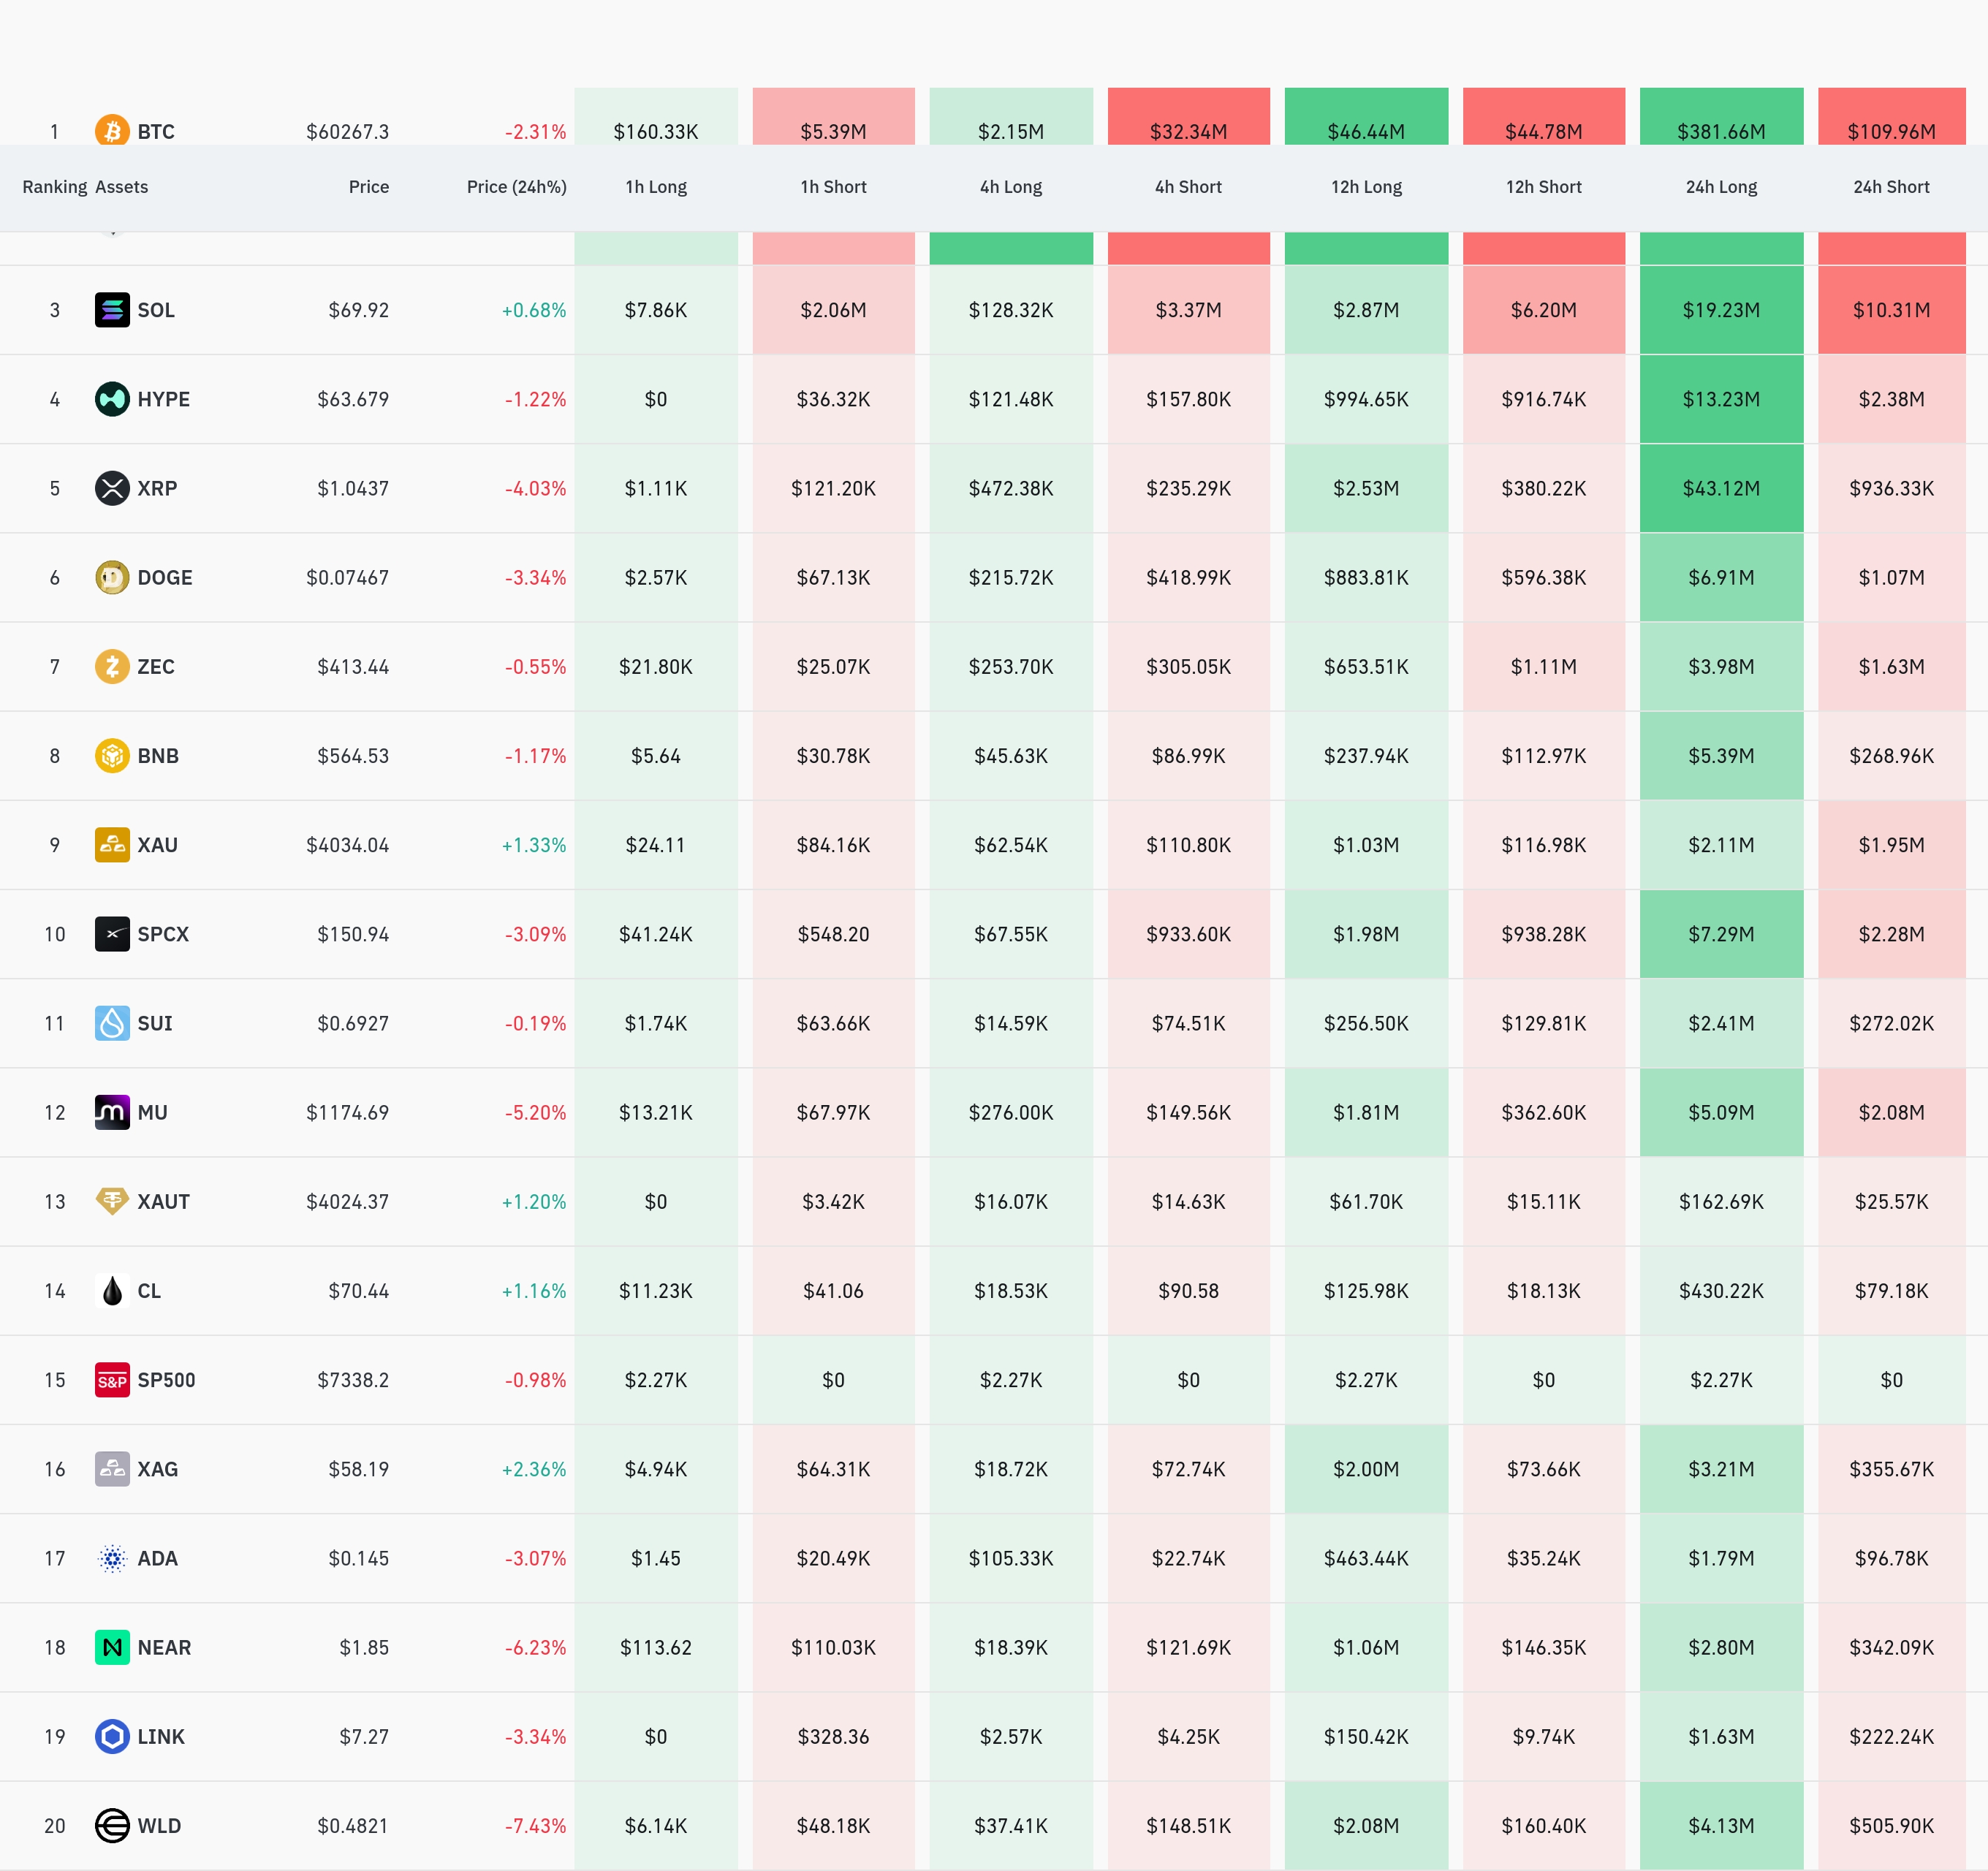Click the LINK Chainlink icon
Viewport: 1988px width, 1871px height.
click(x=112, y=1736)
